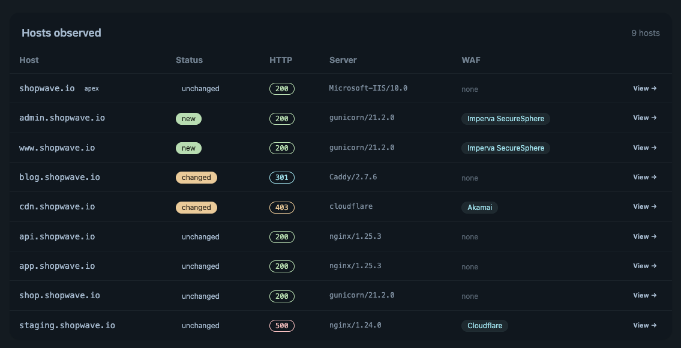Select the api.shopwave.io hostname

(x=57, y=237)
